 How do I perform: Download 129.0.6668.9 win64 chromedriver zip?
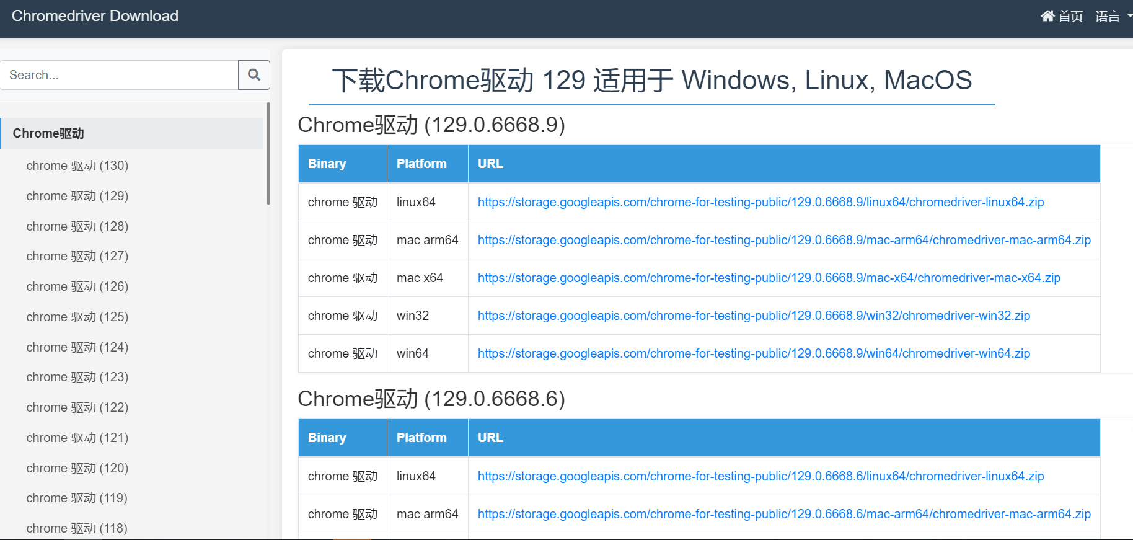(x=754, y=353)
